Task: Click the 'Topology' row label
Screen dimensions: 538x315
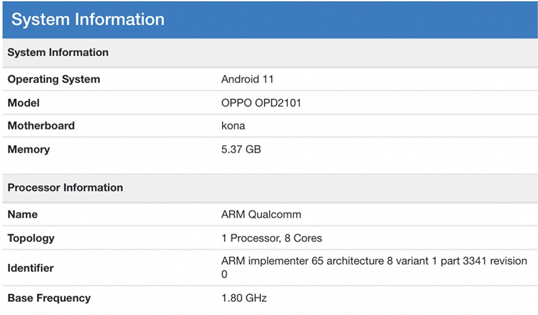Action: (31, 238)
